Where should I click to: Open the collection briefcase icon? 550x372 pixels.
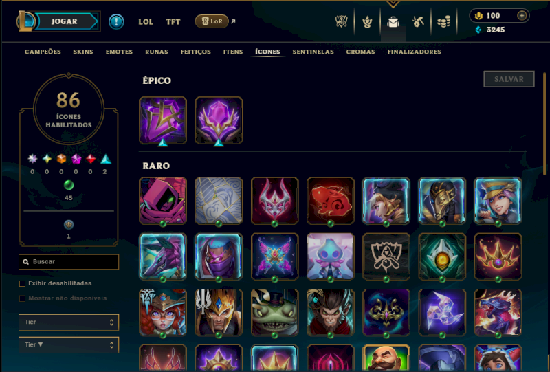(x=393, y=22)
